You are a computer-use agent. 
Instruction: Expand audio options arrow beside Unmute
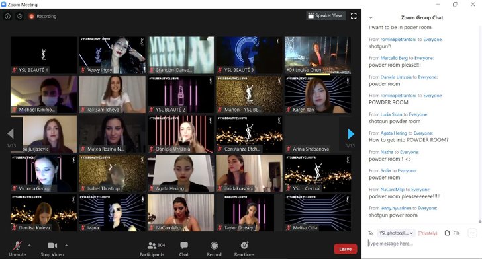click(x=30, y=246)
